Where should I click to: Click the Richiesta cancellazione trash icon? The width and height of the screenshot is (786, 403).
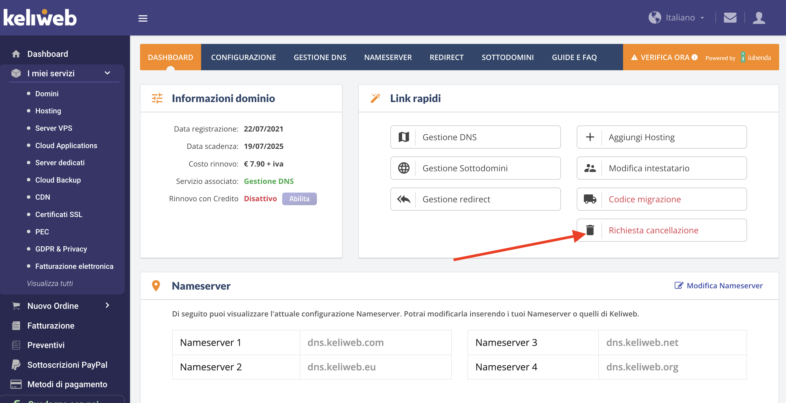click(x=590, y=230)
